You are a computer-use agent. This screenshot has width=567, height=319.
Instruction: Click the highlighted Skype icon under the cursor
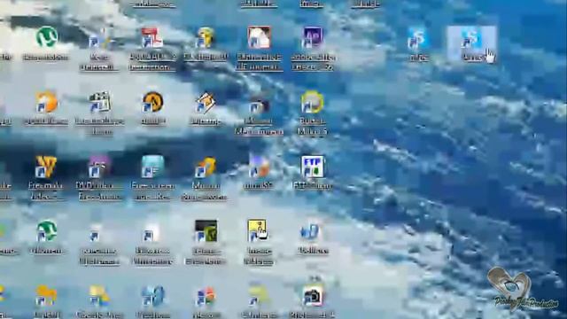471,38
